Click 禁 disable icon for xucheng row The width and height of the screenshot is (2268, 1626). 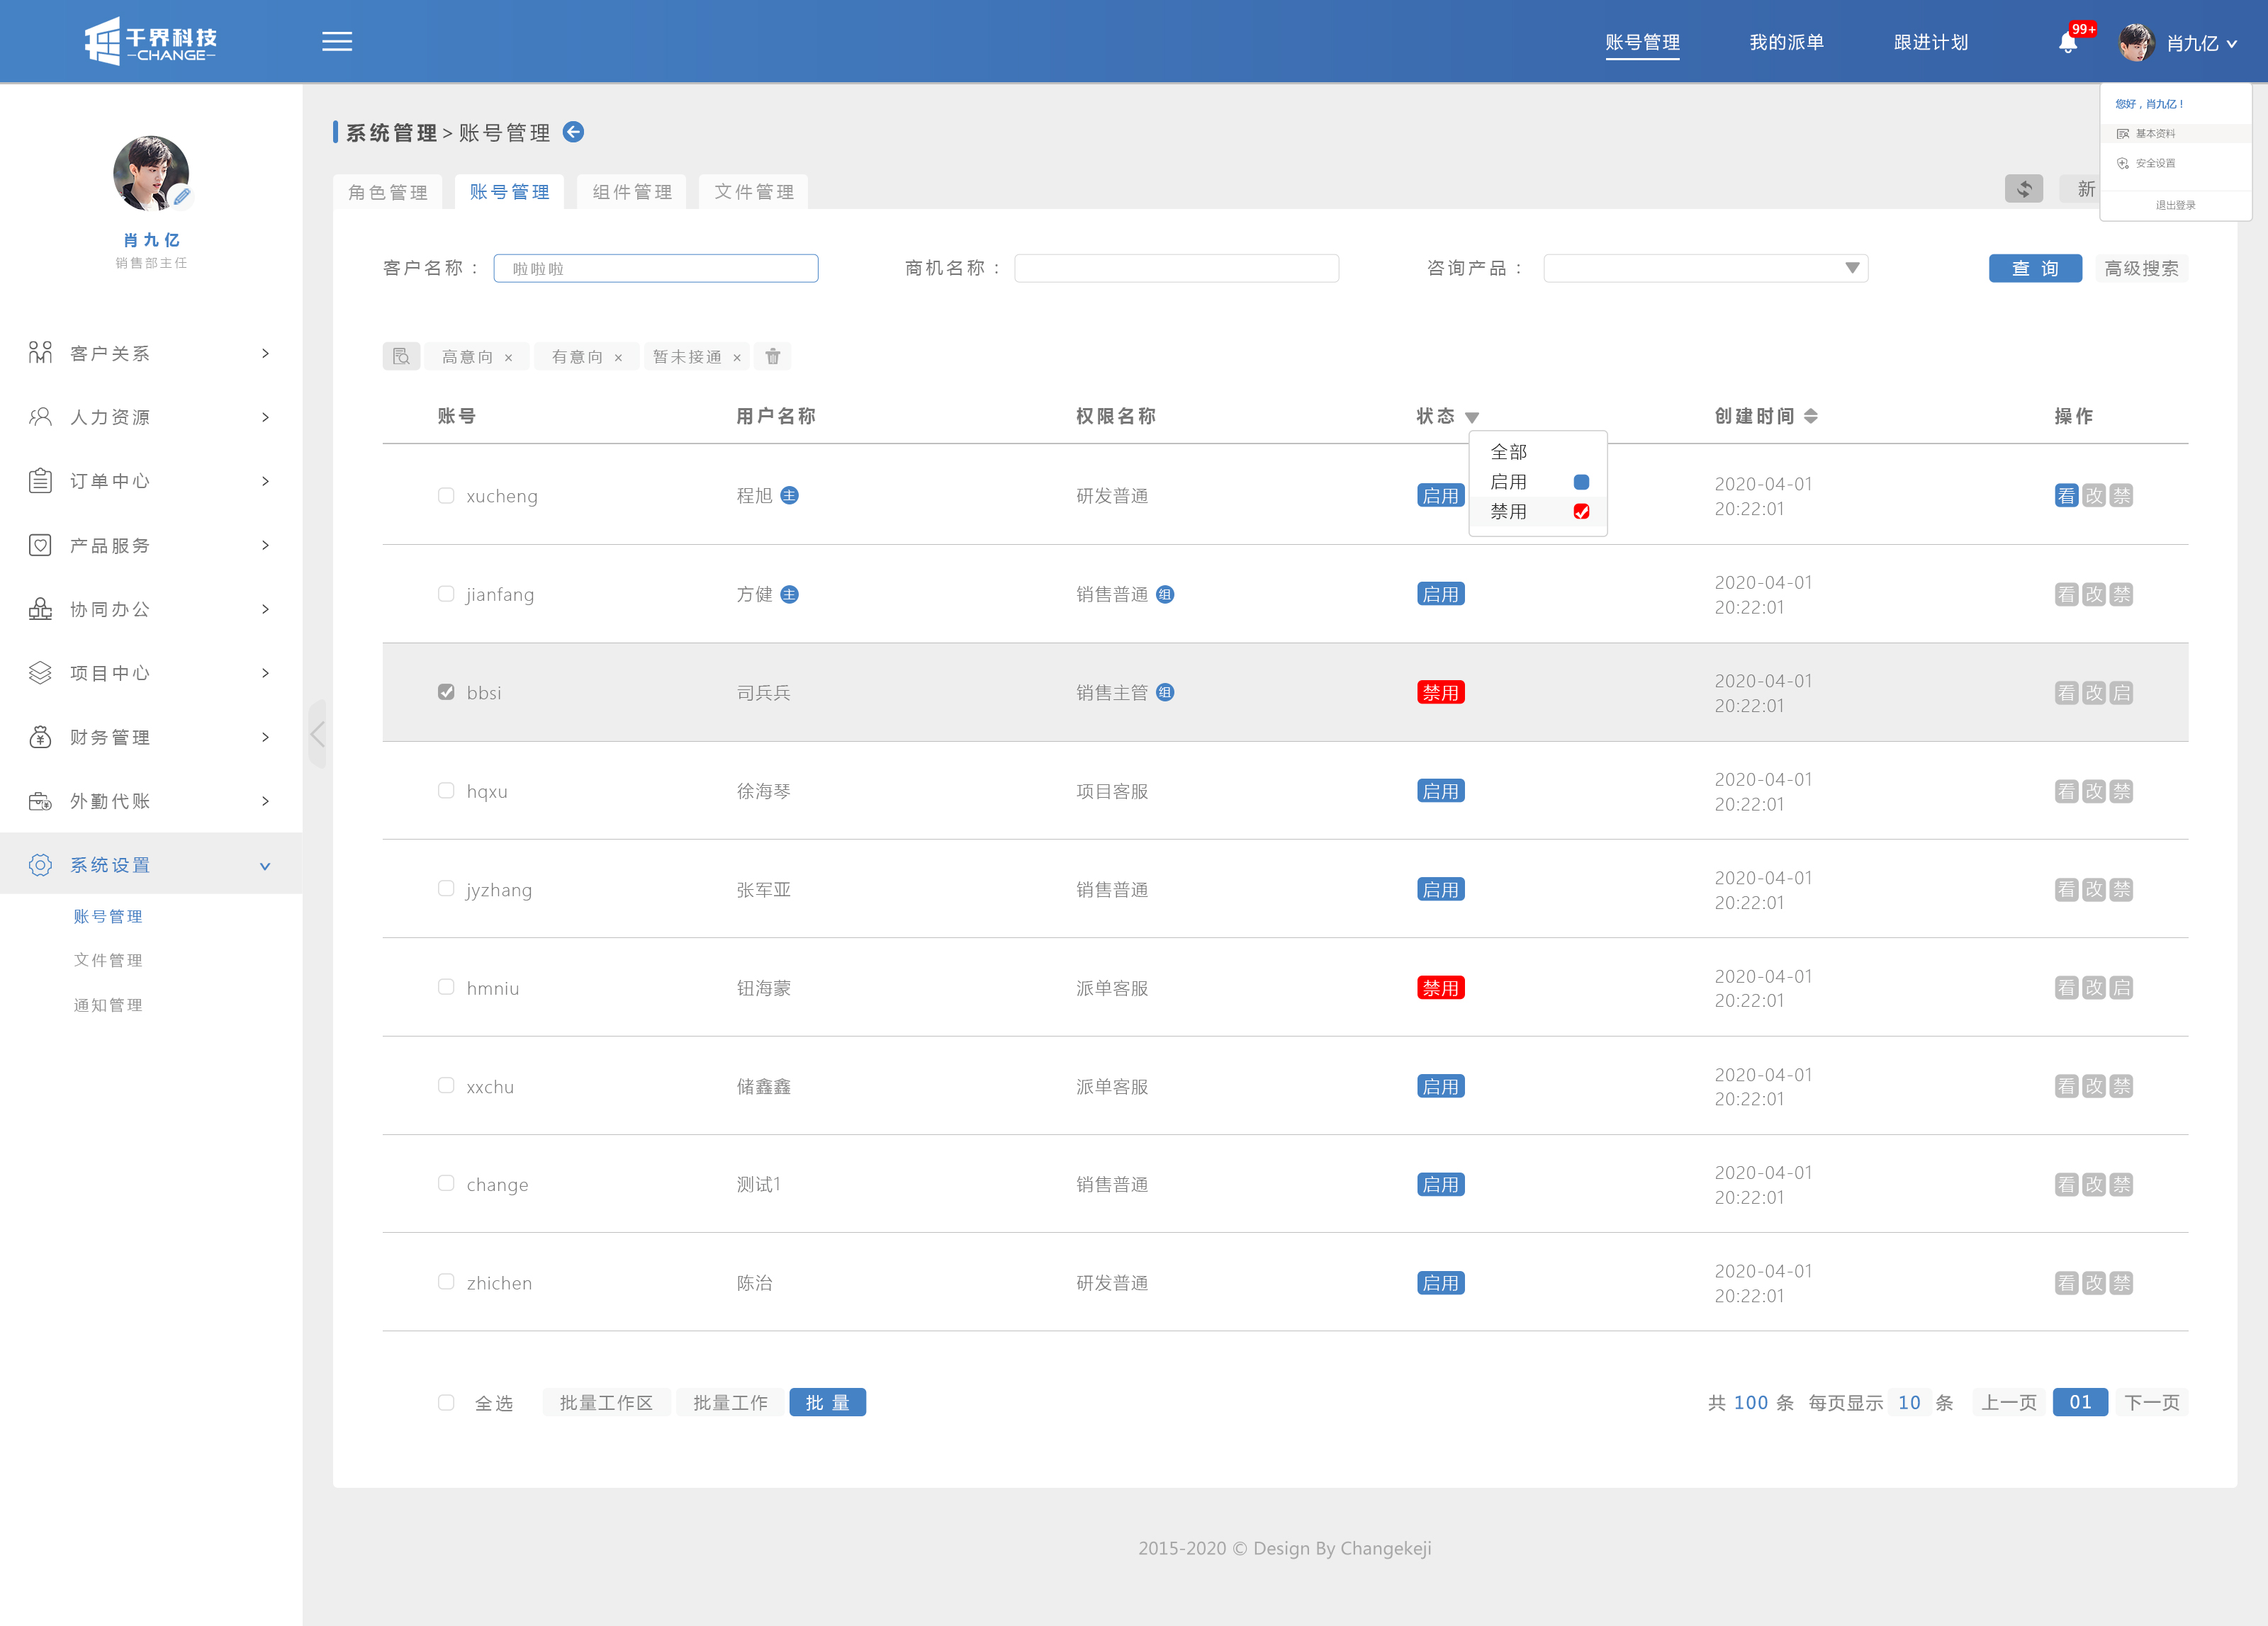2121,496
